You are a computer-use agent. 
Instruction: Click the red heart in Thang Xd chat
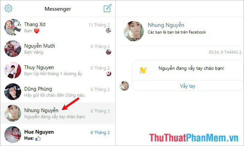pos(37,31)
